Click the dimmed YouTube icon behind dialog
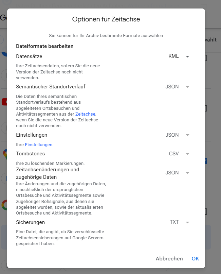 coord(4,102)
